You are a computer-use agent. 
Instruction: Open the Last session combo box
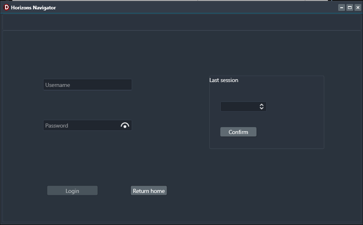pyautogui.click(x=243, y=106)
